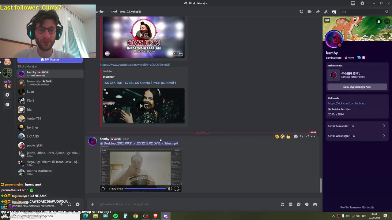The image size is (392, 220).
Task: Mute the attached video's volume
Action: click(x=170, y=189)
